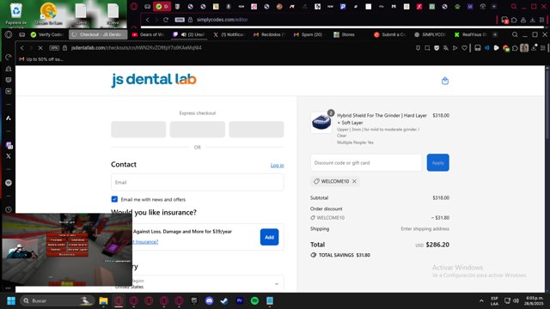This screenshot has height=309, width=550.
Task: Stop page loading with the X button
Action: pyautogui.click(x=40, y=48)
